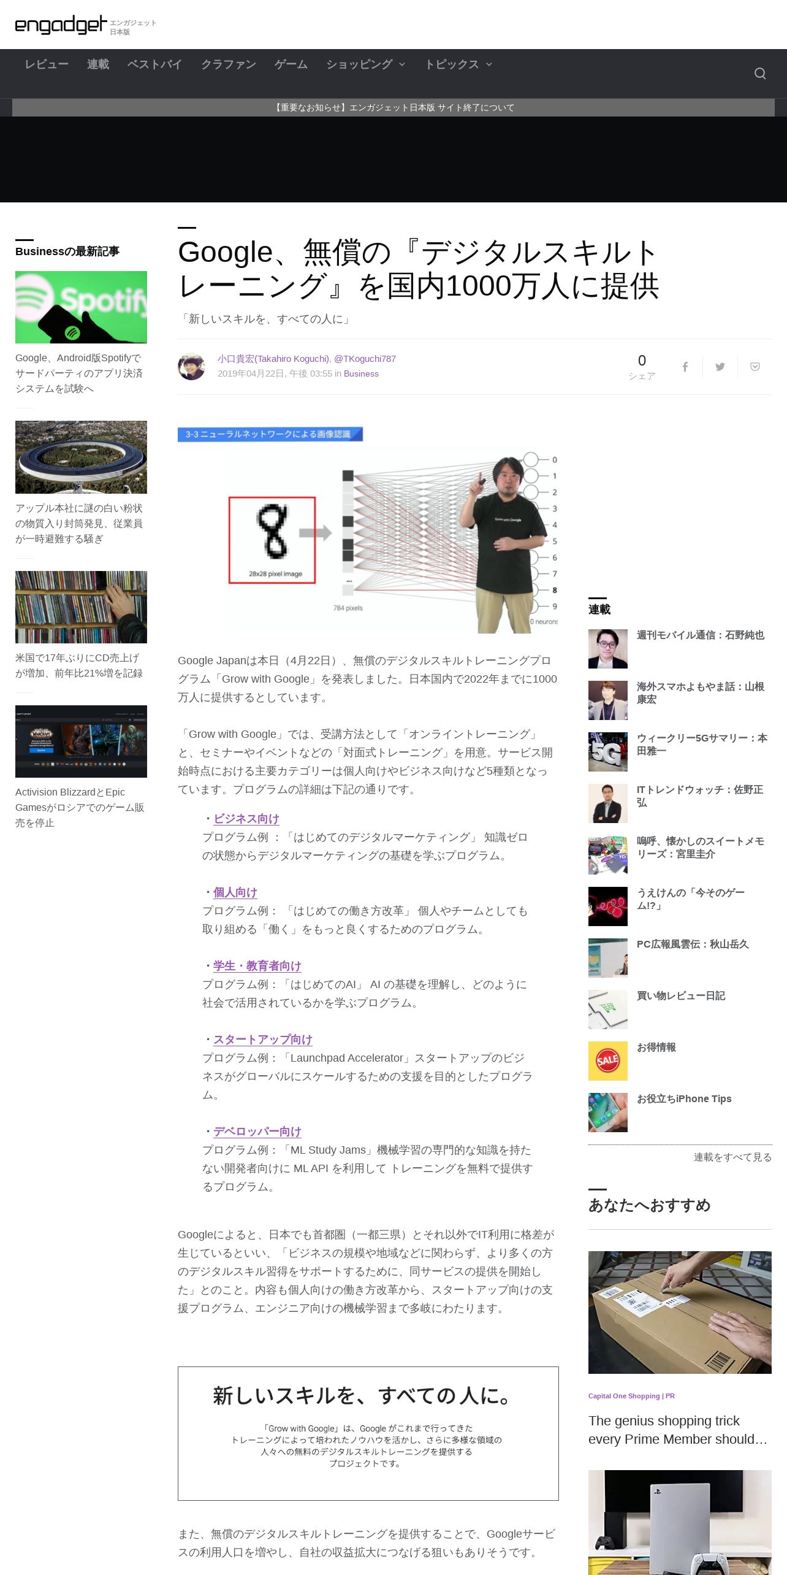Share article via Facebook icon
The height and width of the screenshot is (1575, 787).
[x=685, y=367]
